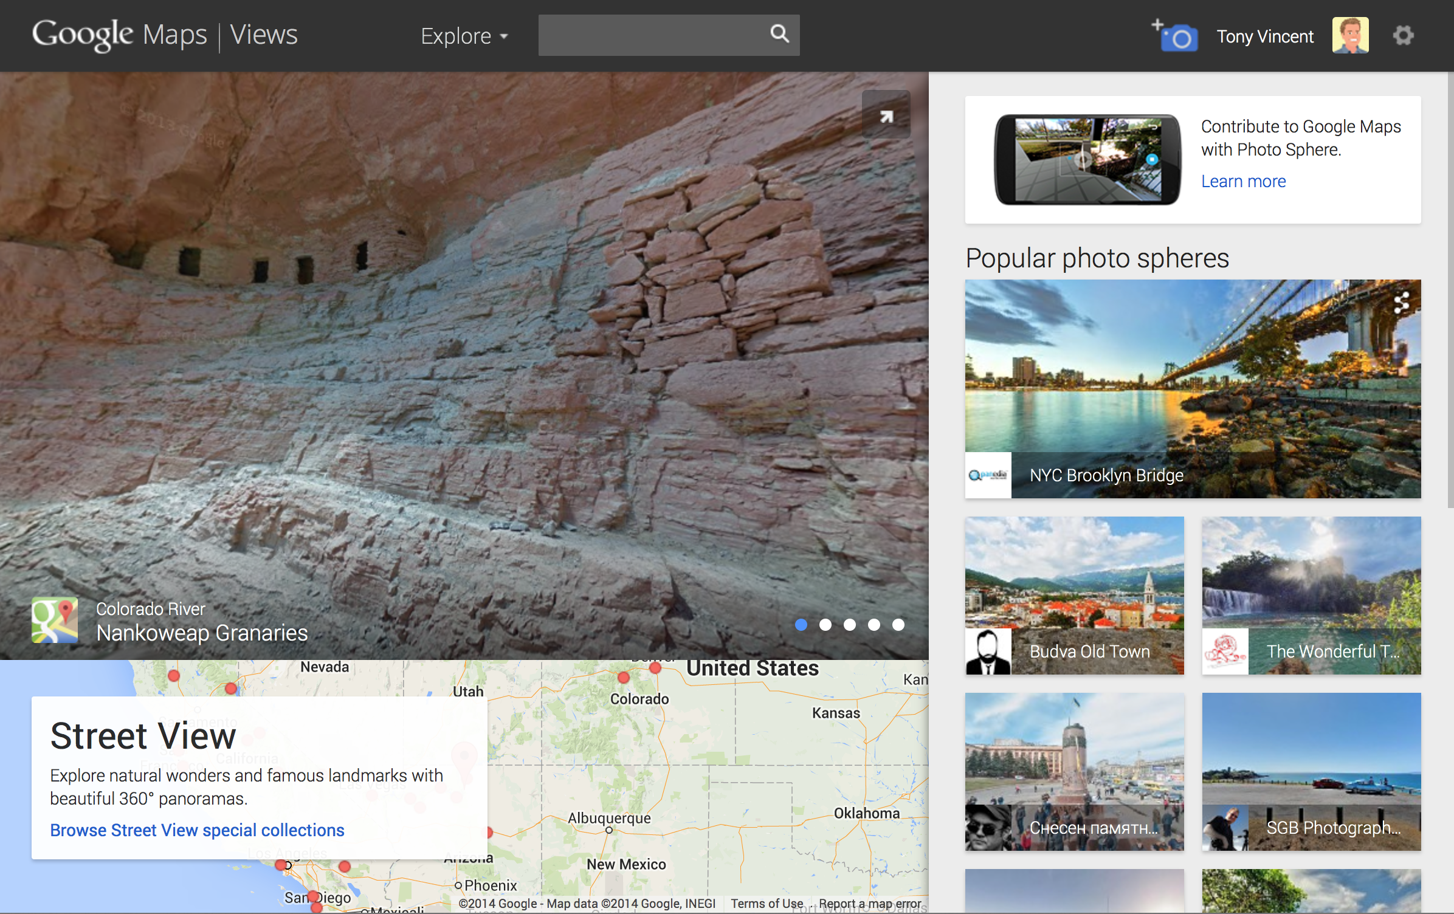
Task: Click the Kansas label on map
Action: coord(836,713)
